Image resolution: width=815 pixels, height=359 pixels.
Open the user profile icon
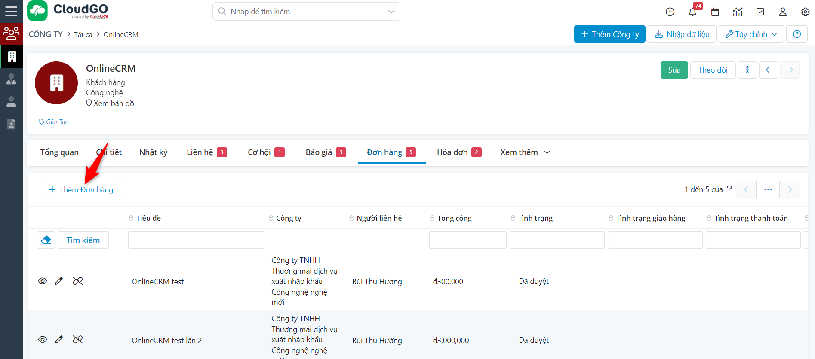783,12
